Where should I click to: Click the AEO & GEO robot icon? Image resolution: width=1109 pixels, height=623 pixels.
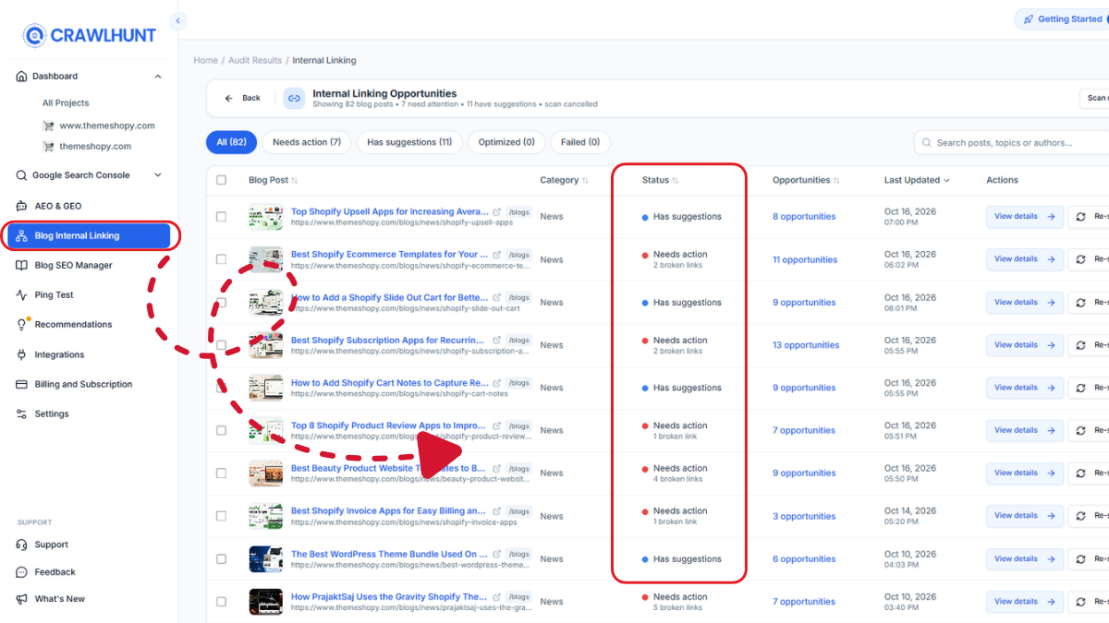click(21, 206)
